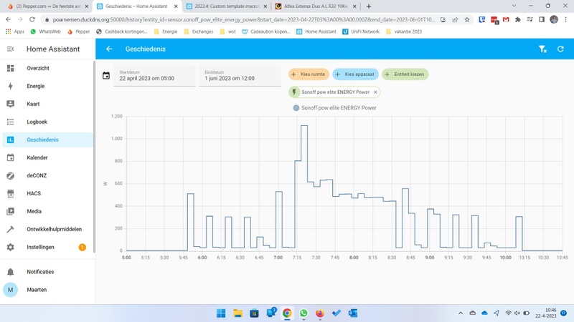Open the Logboek page
Image resolution: width=574 pixels, height=322 pixels.
click(x=47, y=122)
